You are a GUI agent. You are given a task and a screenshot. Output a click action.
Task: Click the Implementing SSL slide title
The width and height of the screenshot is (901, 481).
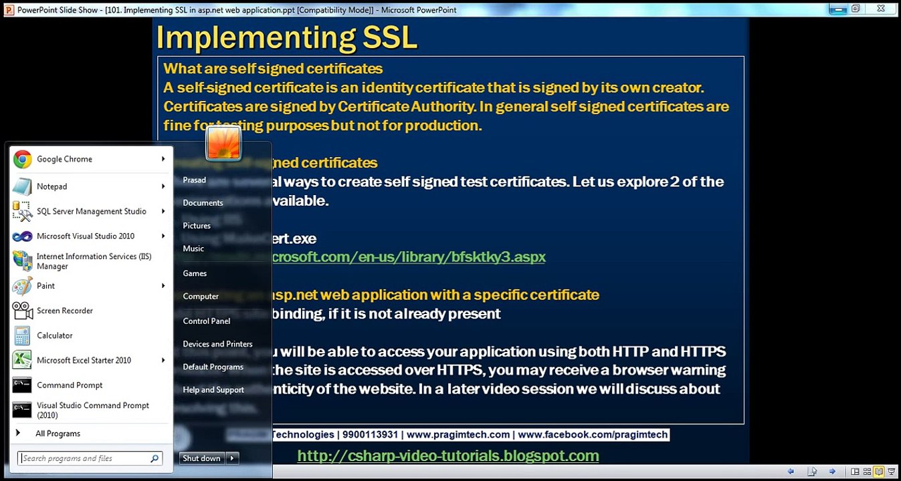[x=286, y=37]
